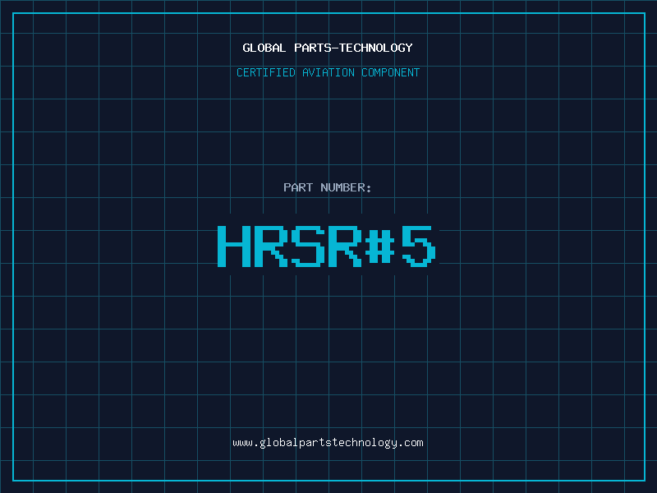Screen dimensions: 657x493
Task: Select the large HRSR#5 part number
Action: tap(328, 246)
